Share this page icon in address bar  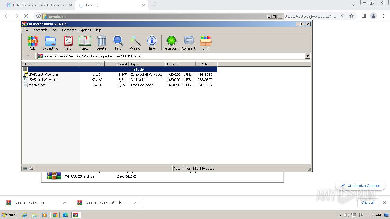(342, 16)
